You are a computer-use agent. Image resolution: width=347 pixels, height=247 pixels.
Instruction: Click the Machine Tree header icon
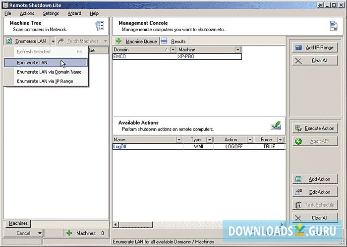pyautogui.click(x=100, y=26)
